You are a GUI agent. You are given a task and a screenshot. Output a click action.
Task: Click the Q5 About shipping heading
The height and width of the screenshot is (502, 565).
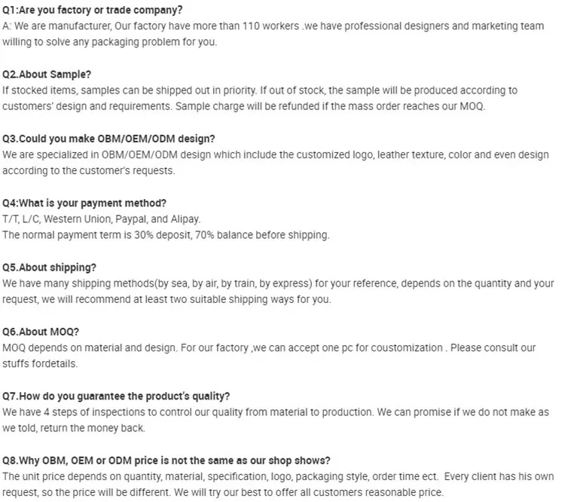pos(49,268)
